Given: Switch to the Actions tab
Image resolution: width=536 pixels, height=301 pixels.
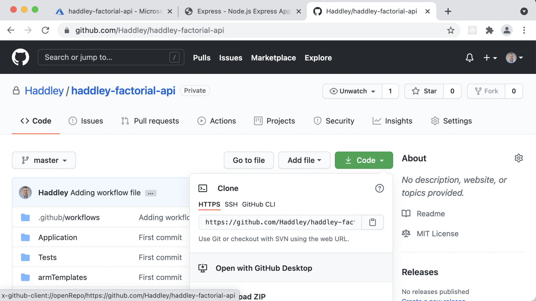Looking at the screenshot, I should point(217,121).
